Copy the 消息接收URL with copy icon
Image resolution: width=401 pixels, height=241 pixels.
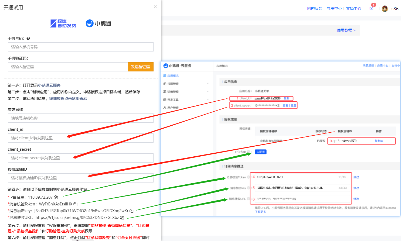(122, 218)
